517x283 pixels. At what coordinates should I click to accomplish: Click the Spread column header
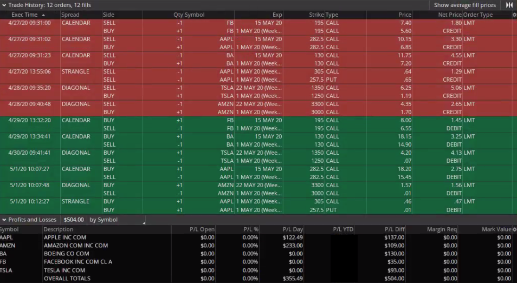[x=70, y=15]
